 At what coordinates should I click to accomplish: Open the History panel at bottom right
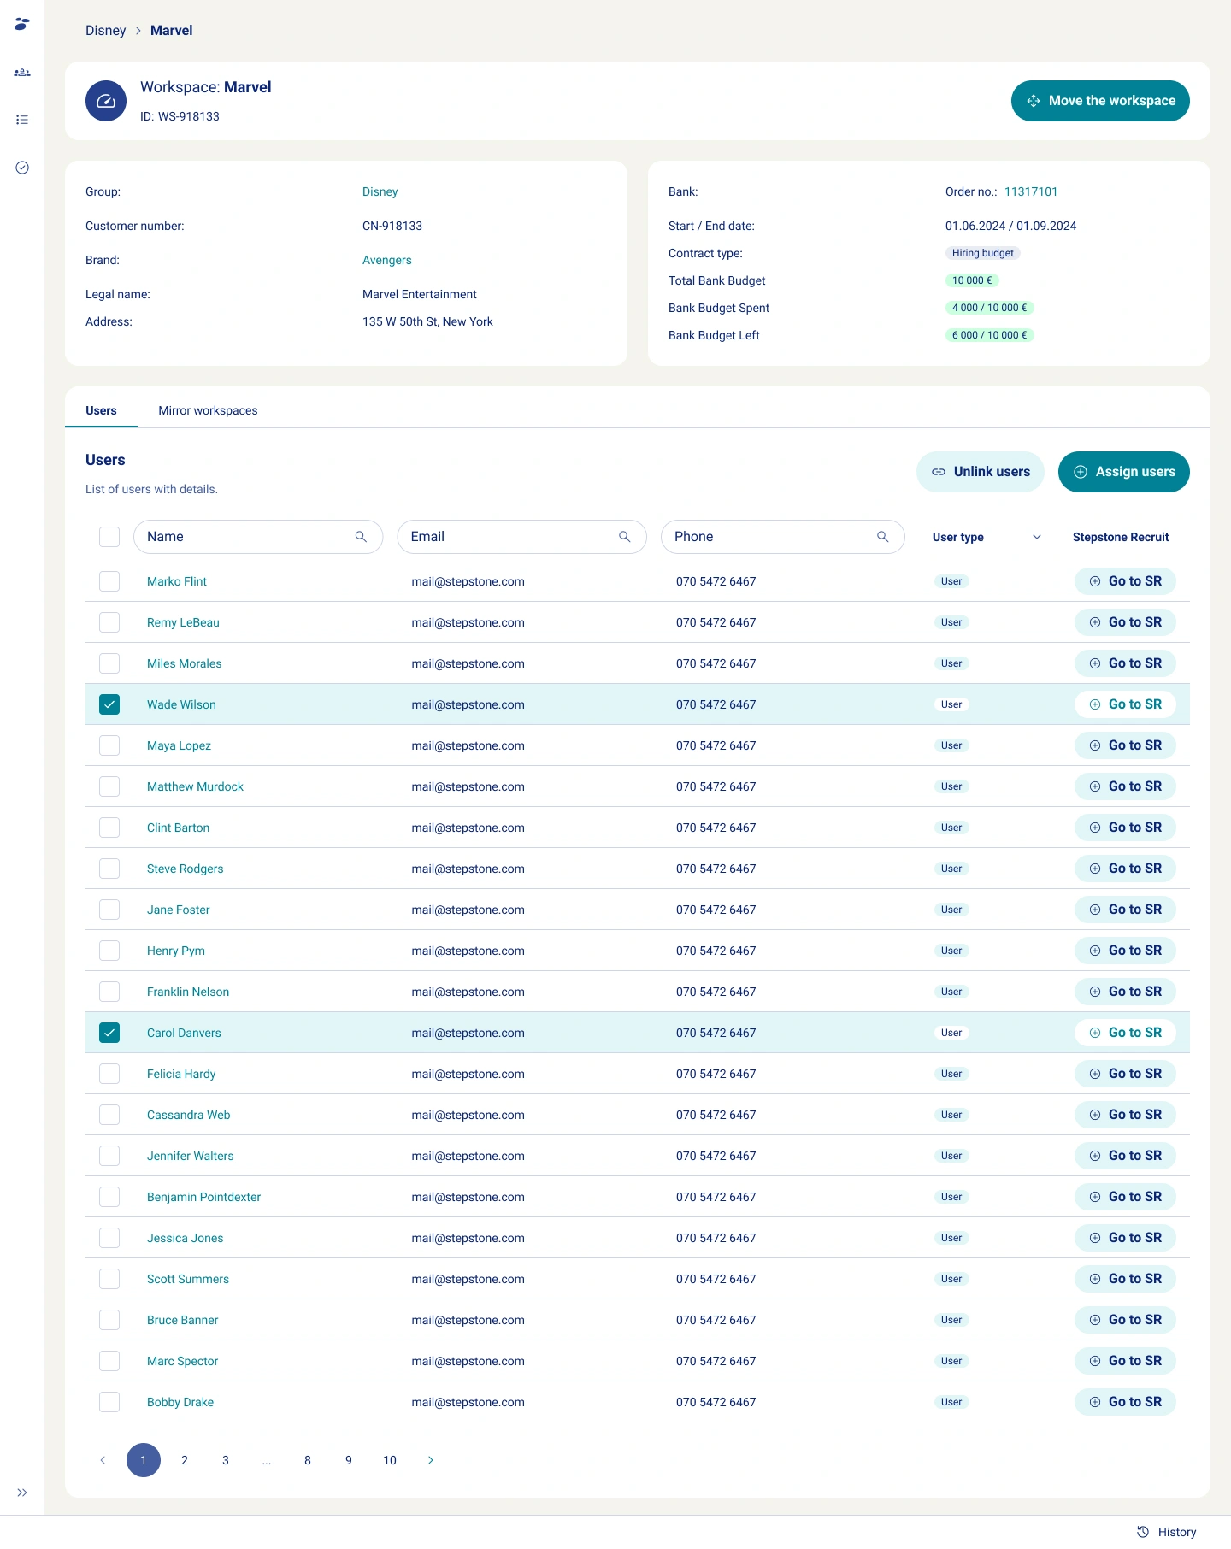[1167, 1532]
